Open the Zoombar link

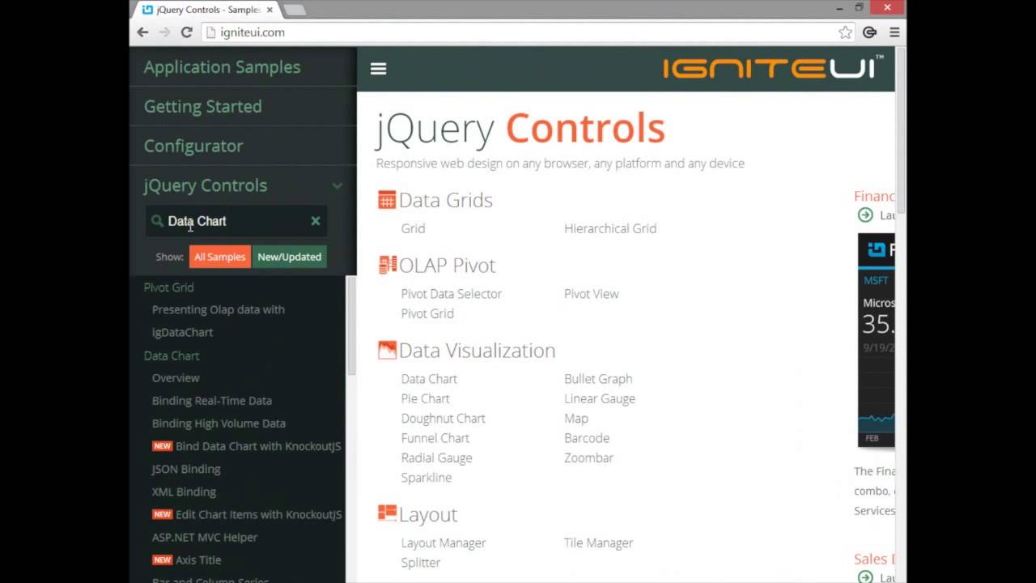588,457
